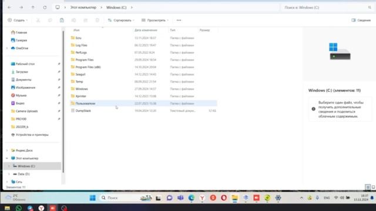Open Музыка in the sidebar
Image resolution: width=376 pixels, height=211 pixels.
click(x=21, y=95)
